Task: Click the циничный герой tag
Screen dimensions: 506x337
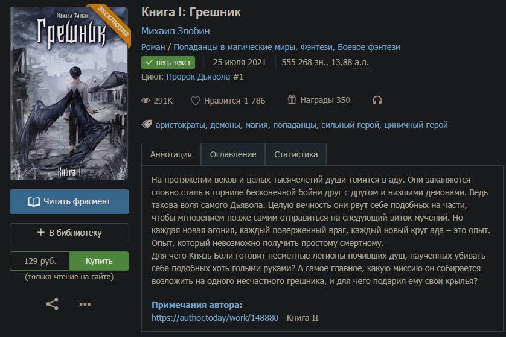Action: (415, 125)
